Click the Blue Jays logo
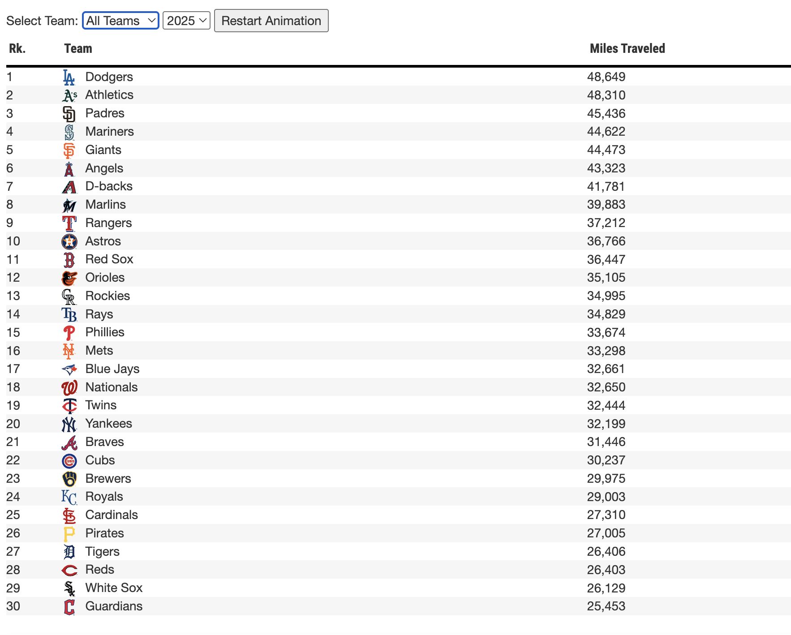The height and width of the screenshot is (635, 791). (x=69, y=369)
